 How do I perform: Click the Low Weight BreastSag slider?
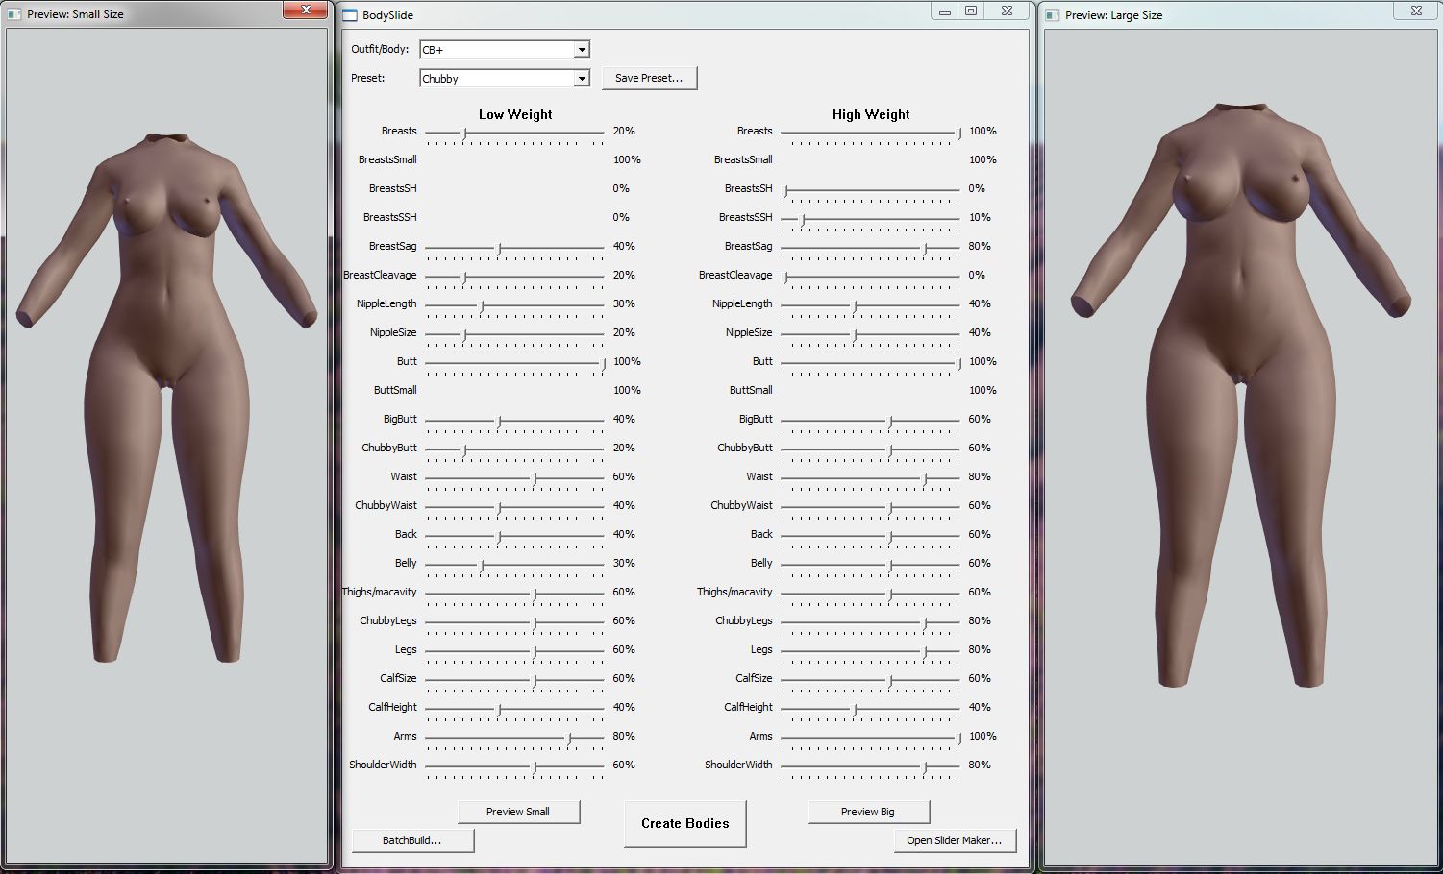514,251
